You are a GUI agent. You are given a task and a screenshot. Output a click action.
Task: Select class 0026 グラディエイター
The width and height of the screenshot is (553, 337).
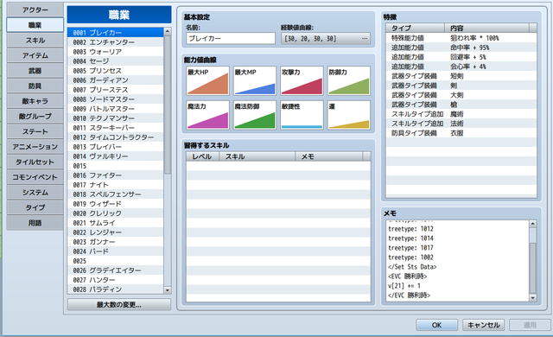click(x=115, y=270)
